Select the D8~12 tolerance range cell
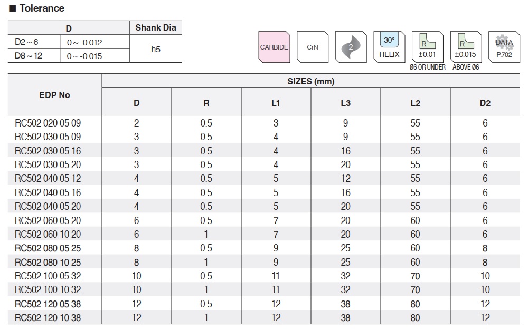 pos(34,56)
